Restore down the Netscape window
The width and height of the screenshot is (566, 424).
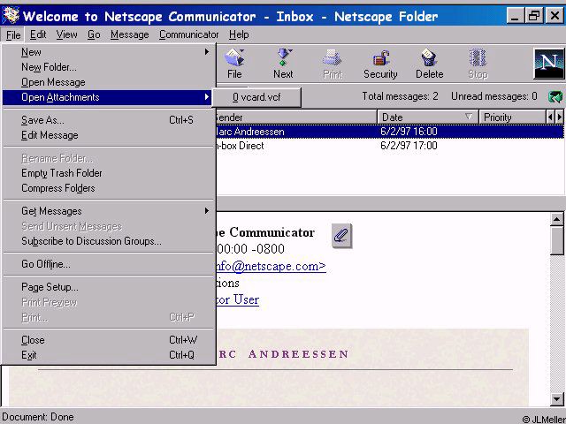(534, 16)
